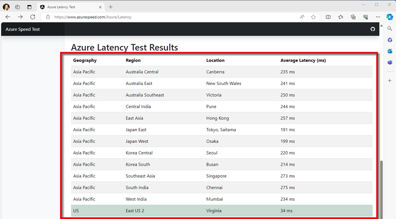Click the Edge Copilot sidebar icon
This screenshot has width=396, height=219.
(x=389, y=17)
